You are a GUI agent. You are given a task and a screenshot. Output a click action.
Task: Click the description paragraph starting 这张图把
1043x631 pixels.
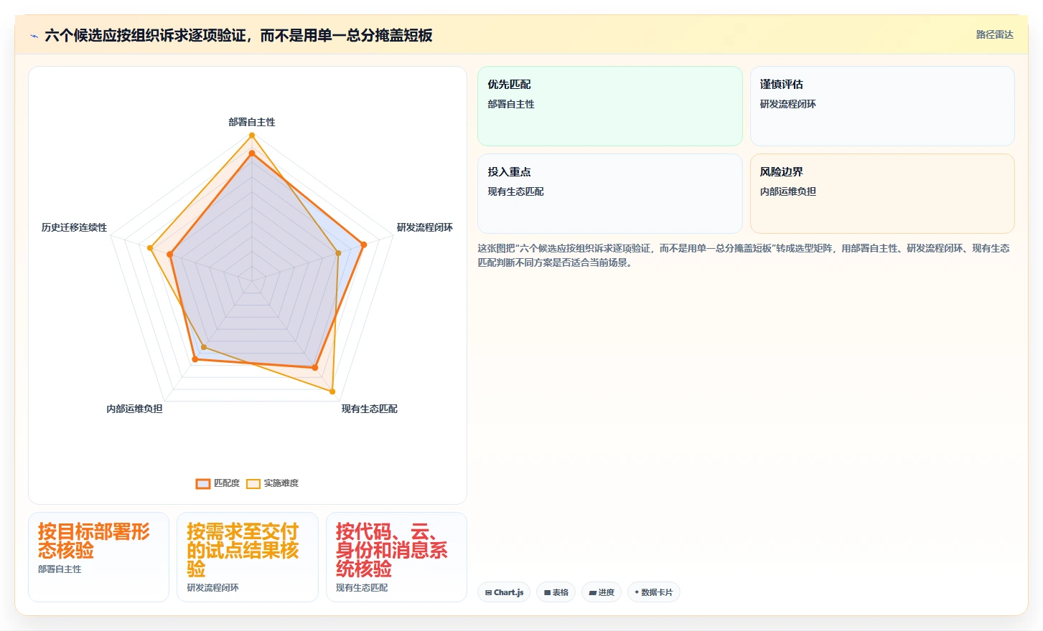coord(744,255)
